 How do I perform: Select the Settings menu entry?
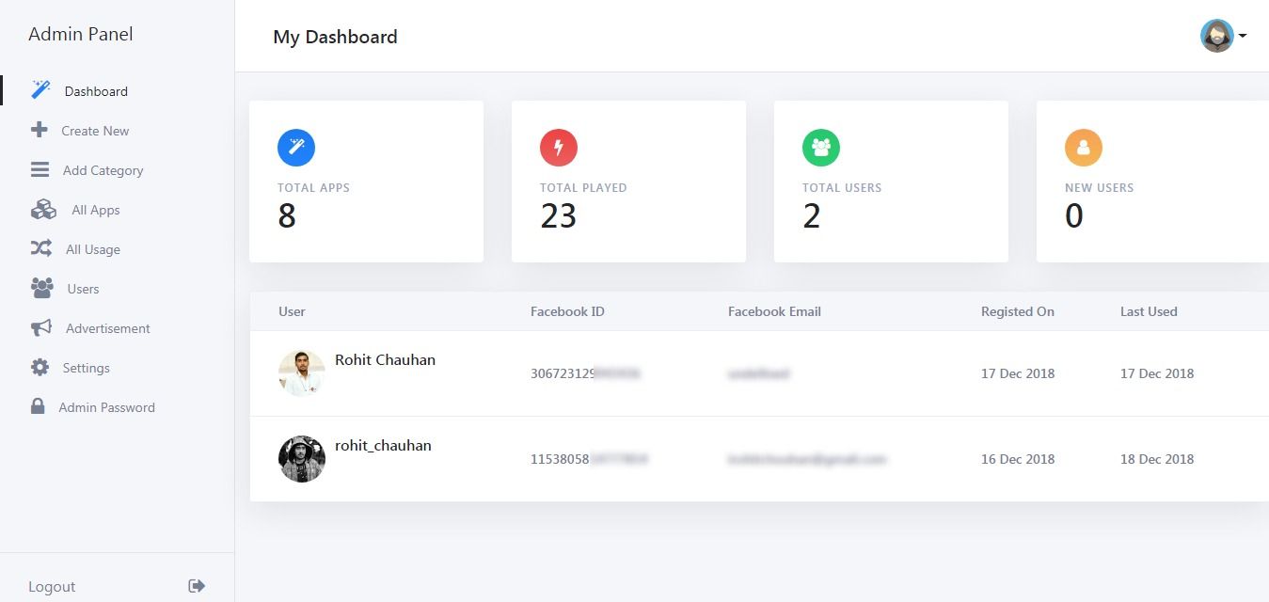click(x=87, y=368)
